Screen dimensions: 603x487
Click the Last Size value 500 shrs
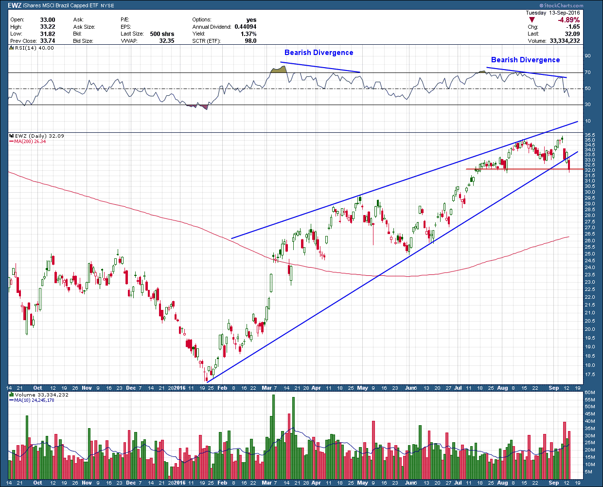162,34
